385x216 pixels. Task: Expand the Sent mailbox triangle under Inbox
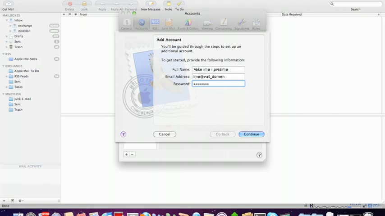(7, 42)
